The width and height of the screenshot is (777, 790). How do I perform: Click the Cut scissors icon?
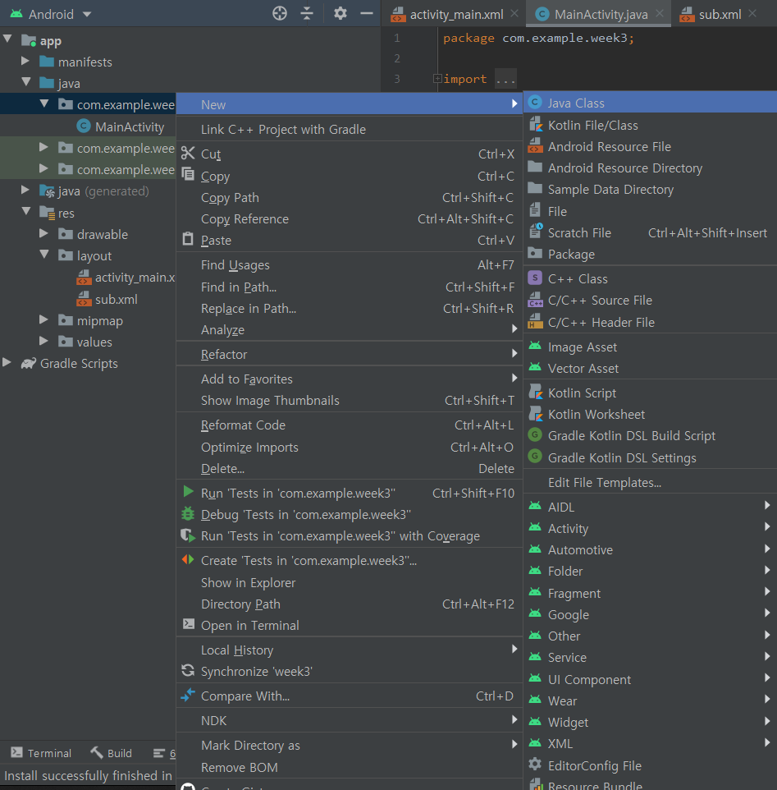[188, 154]
